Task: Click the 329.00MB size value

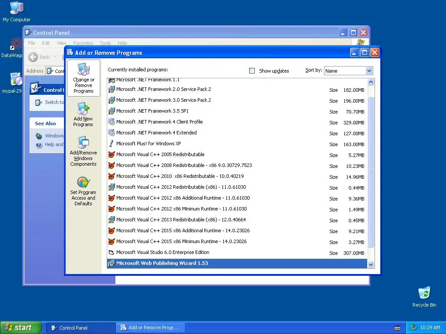Action: (x=354, y=123)
